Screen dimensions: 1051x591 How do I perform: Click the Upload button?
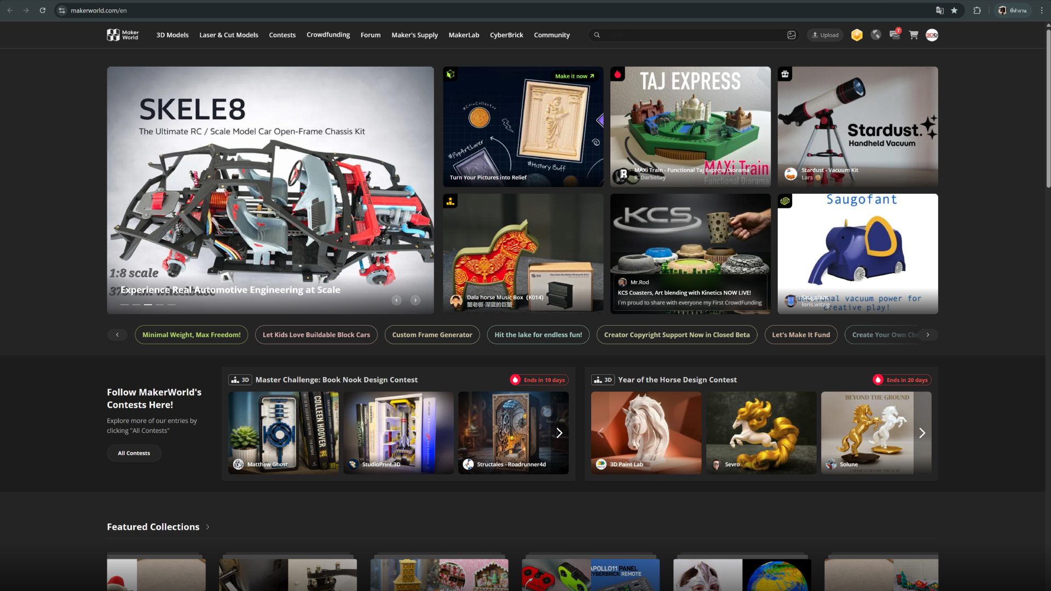click(x=825, y=35)
